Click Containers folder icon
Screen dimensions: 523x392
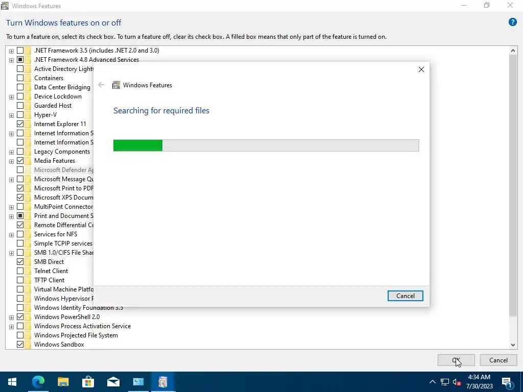[x=28, y=78]
